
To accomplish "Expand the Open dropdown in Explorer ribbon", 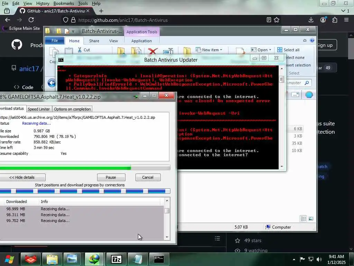I will pyautogui.click(x=270, y=50).
